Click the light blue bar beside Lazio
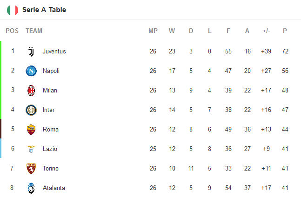The width and height of the screenshot is (301, 197). (x=1, y=149)
